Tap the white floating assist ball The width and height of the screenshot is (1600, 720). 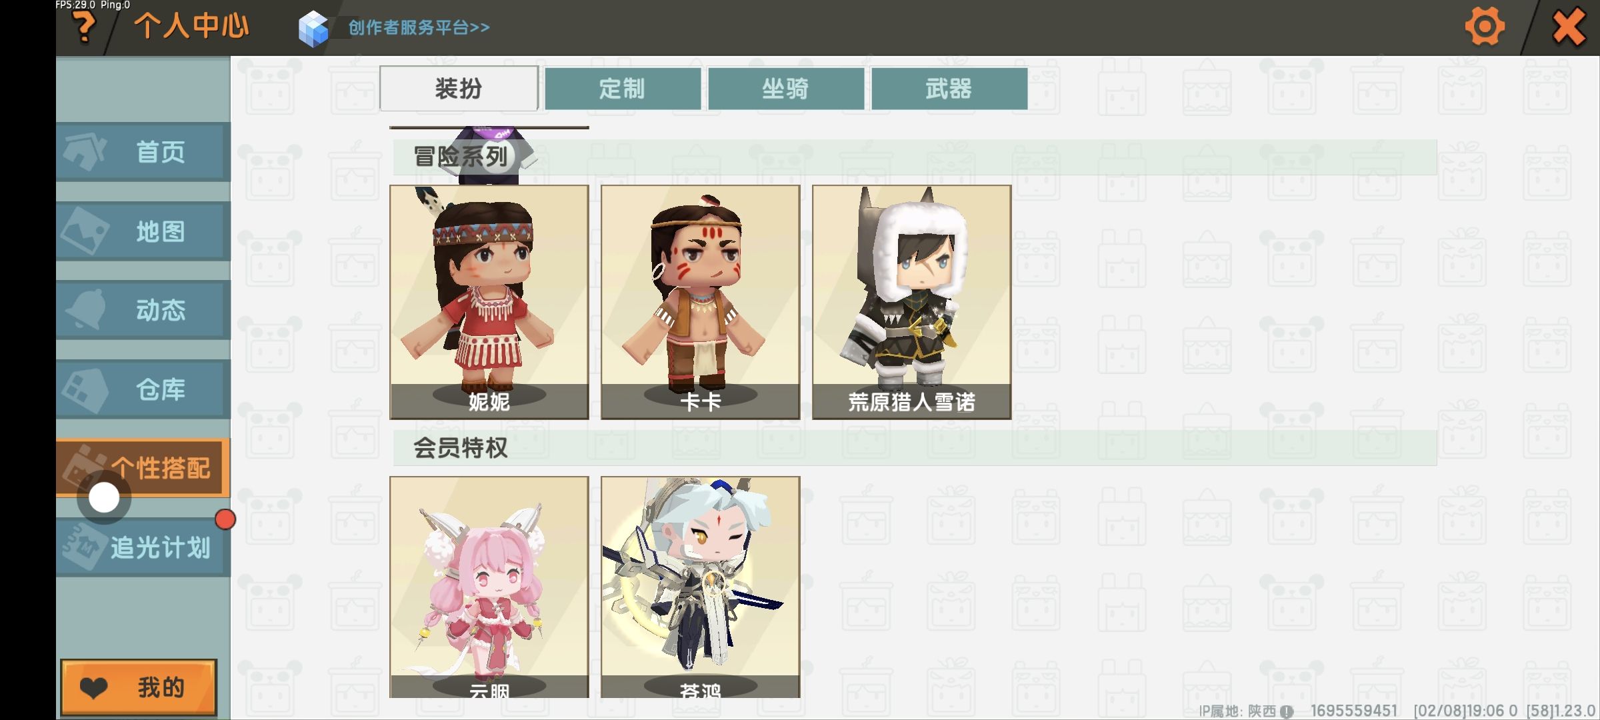click(x=104, y=498)
